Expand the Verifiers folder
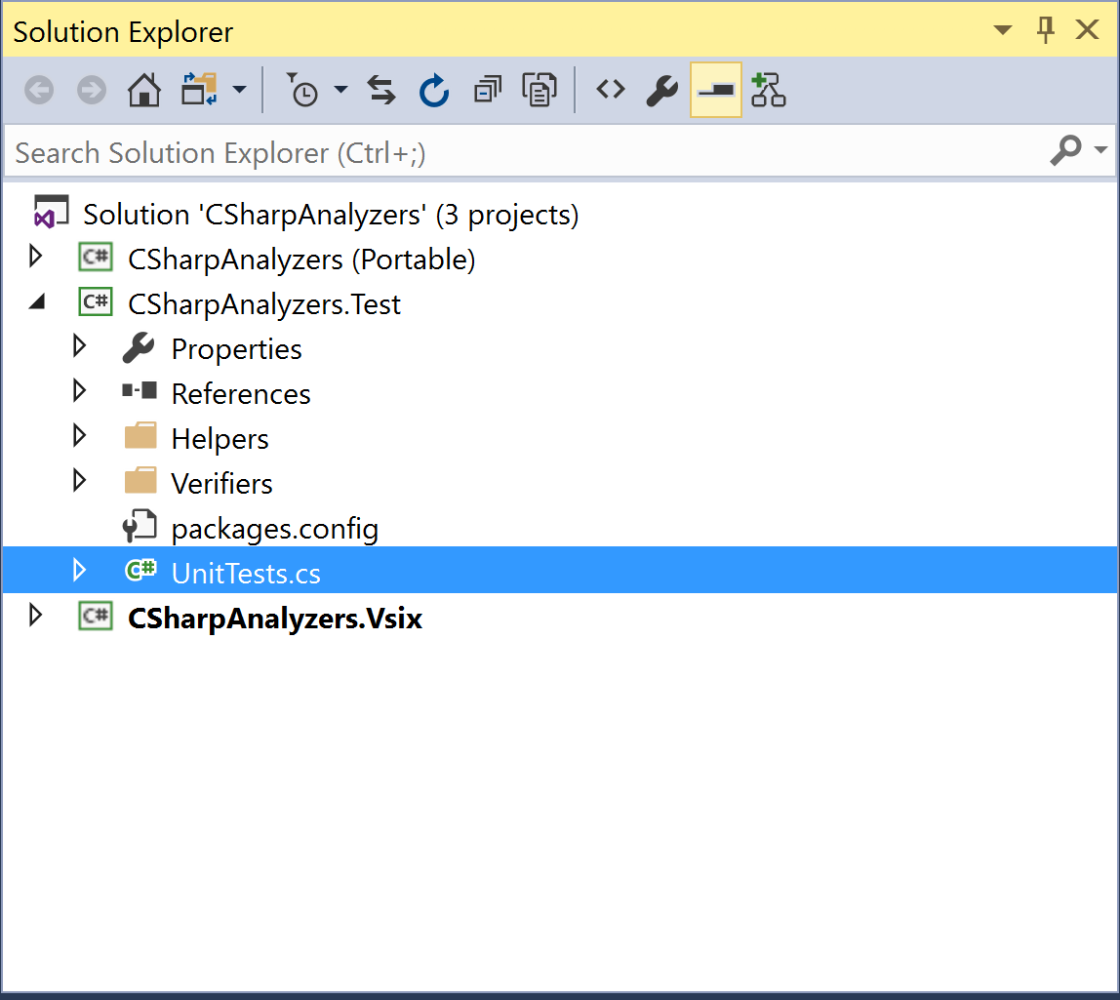 point(79,481)
